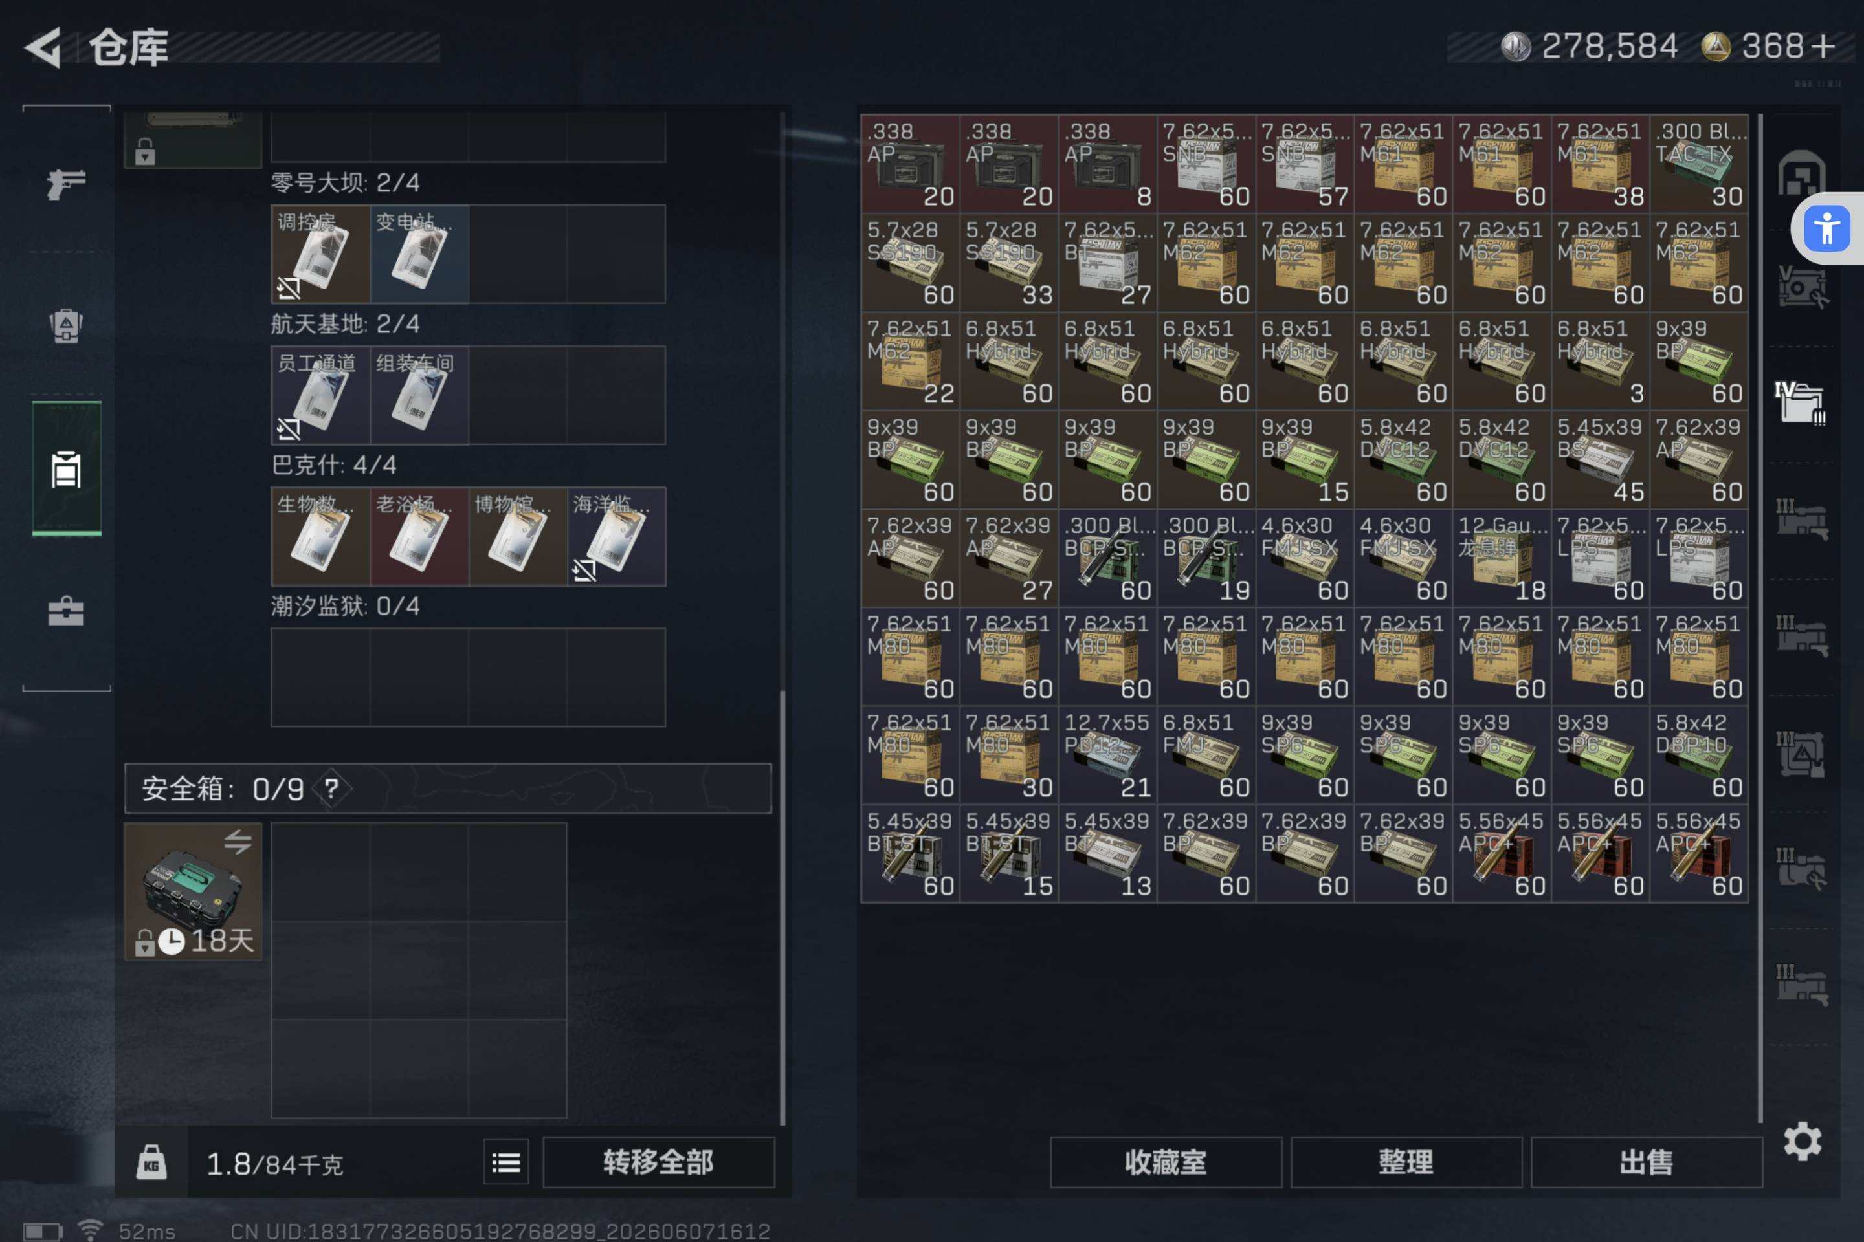Select the 员工通道 keycard
The width and height of the screenshot is (1864, 1242).
click(320, 395)
